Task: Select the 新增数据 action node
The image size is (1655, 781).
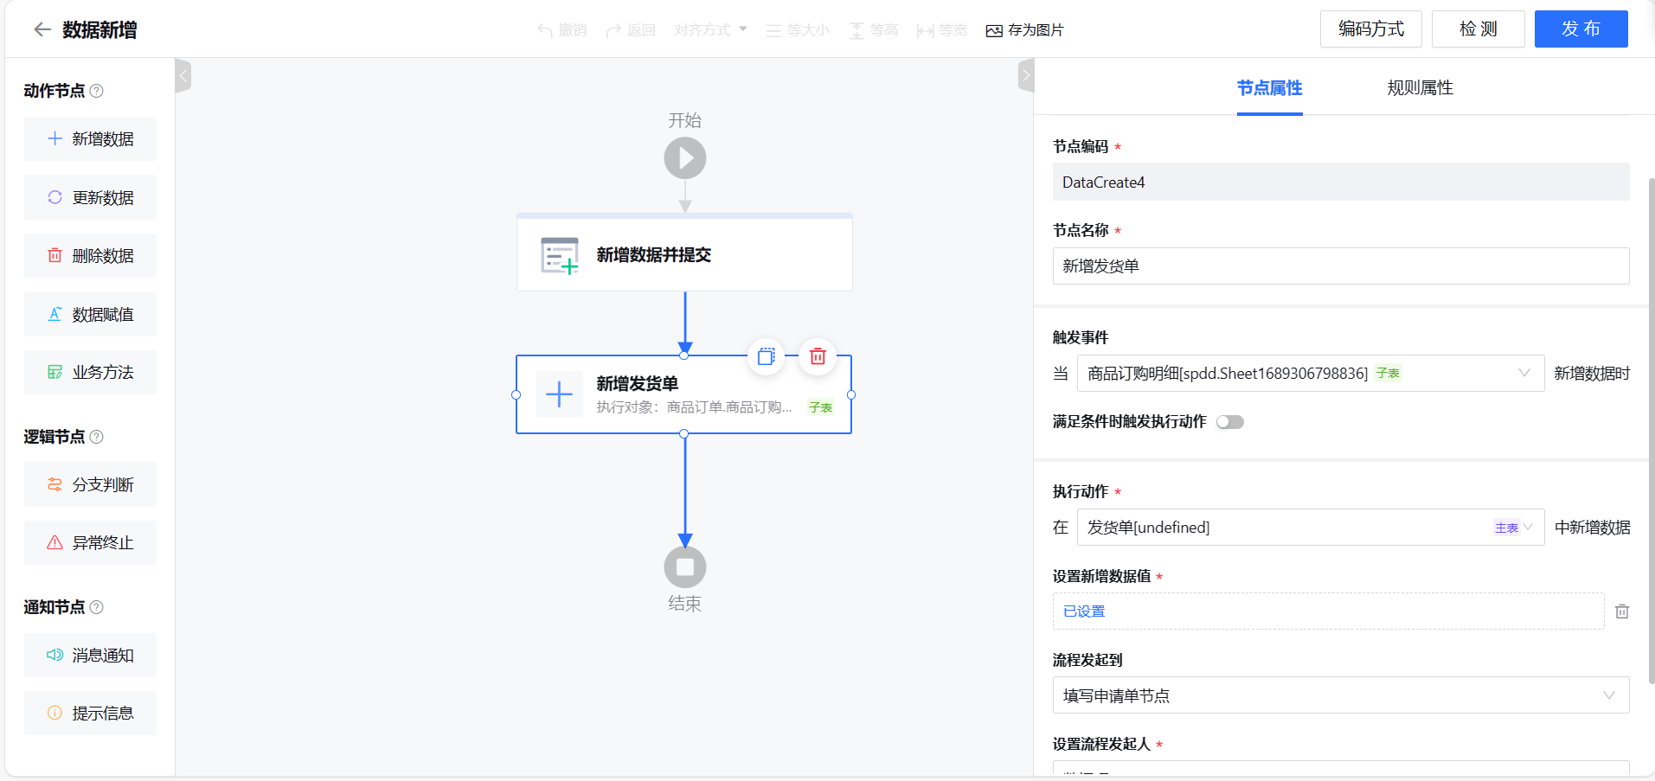Action: coord(90,138)
